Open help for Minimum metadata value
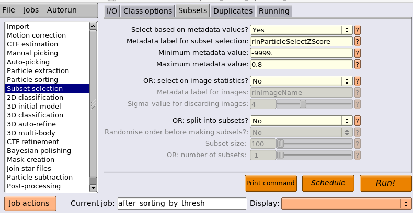Viewport: 413px width, 213px height. [357, 53]
